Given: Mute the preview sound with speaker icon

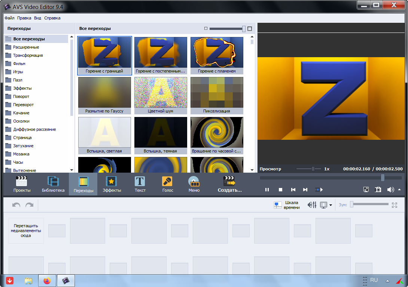Looking at the screenshot, I should [x=390, y=189].
